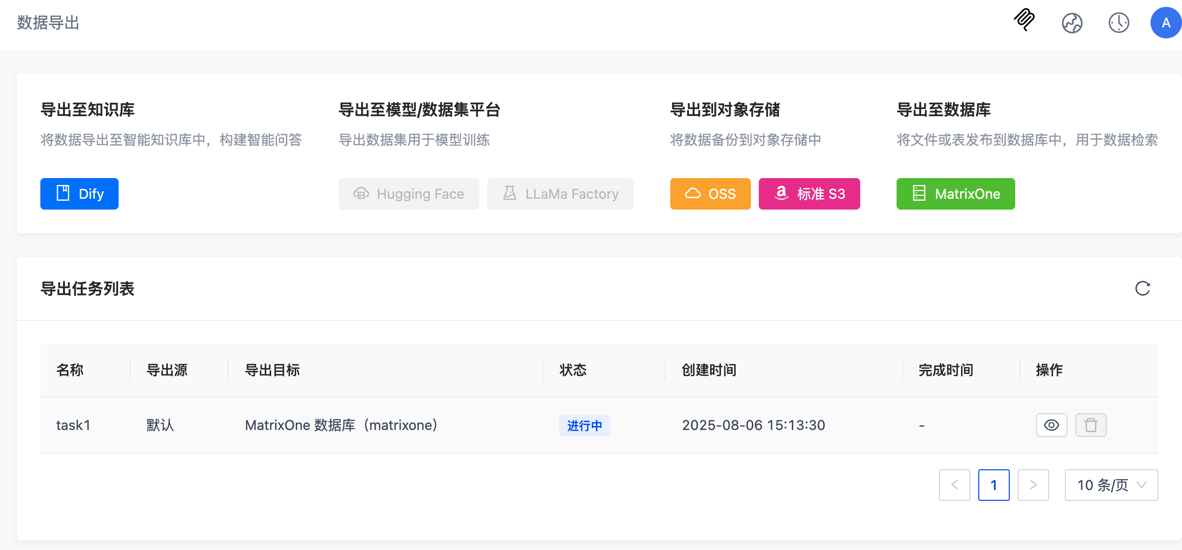This screenshot has height=550, width=1182.
Task: Go to previous page arrow
Action: pyautogui.click(x=954, y=485)
